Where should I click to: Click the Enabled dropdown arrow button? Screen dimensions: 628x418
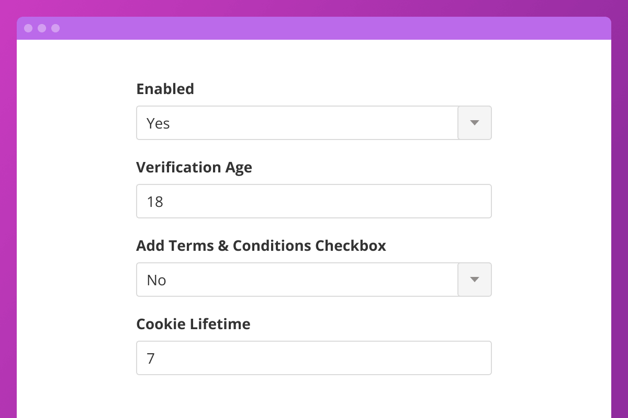[x=475, y=123]
